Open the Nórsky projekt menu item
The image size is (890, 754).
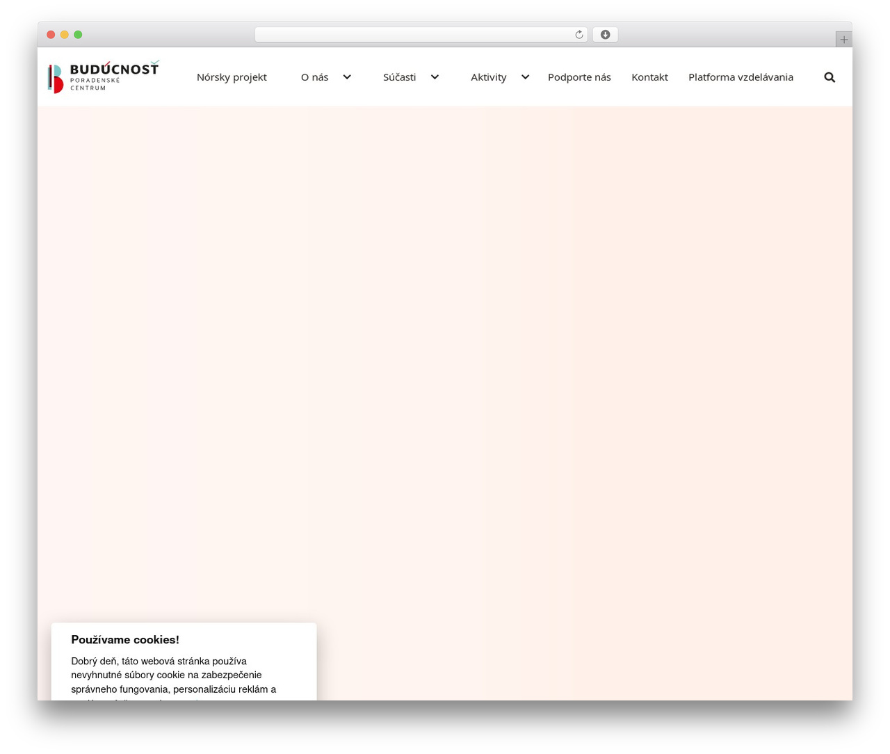232,77
